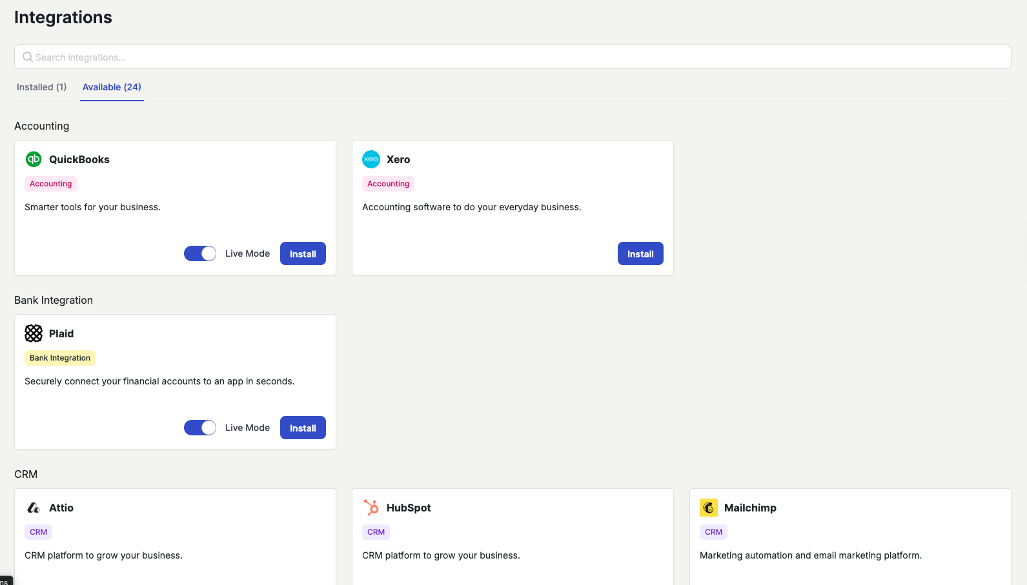Install the QuickBooks integration
Screen dimensions: 1027x585
point(303,253)
